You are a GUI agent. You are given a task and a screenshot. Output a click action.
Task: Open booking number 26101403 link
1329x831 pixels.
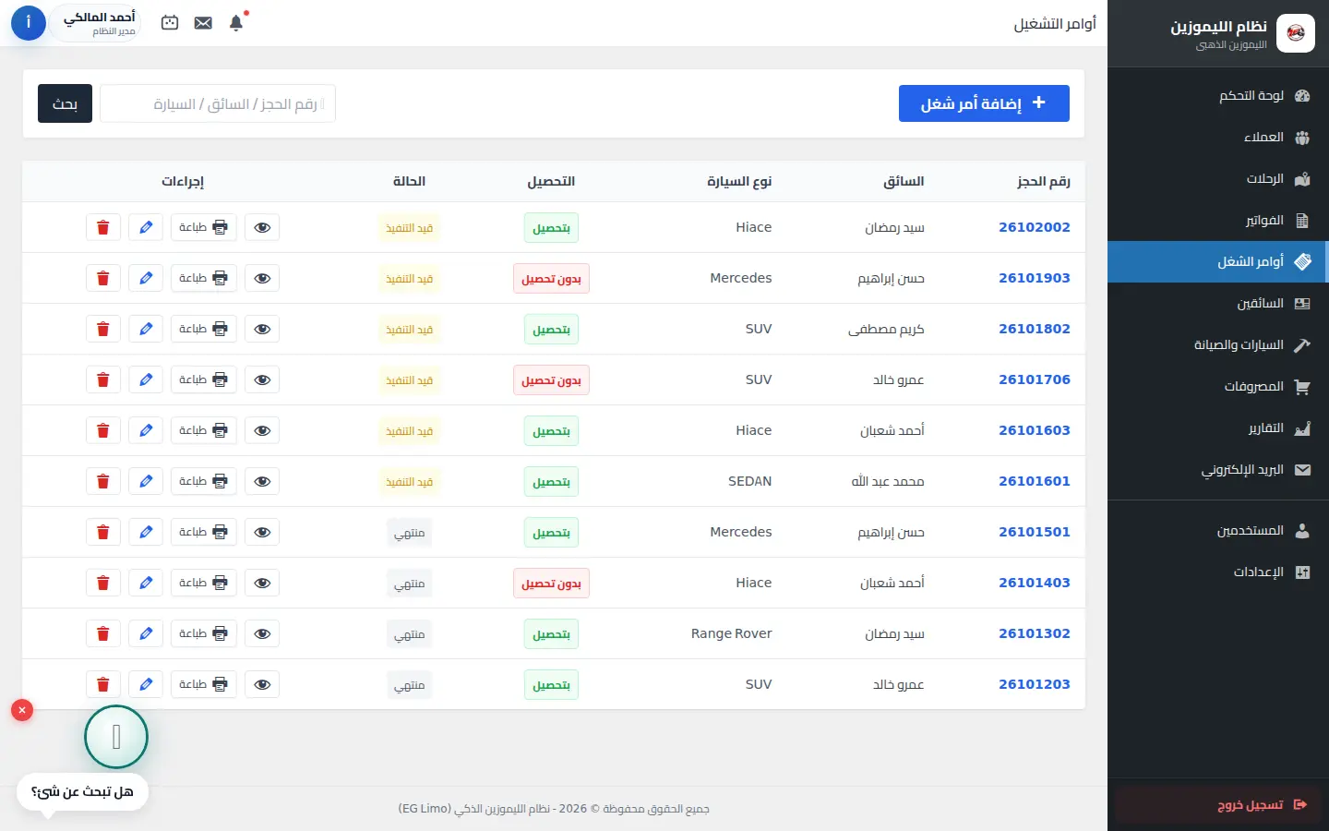click(x=1035, y=583)
